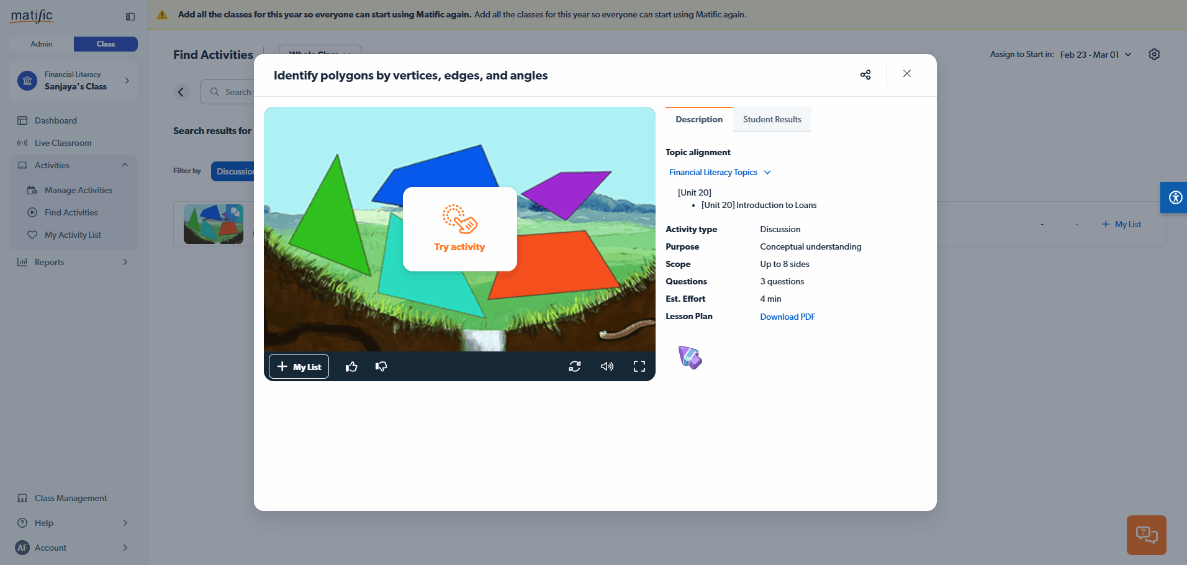Click the purple gem badge icon
The width and height of the screenshot is (1187, 565).
pos(690,358)
